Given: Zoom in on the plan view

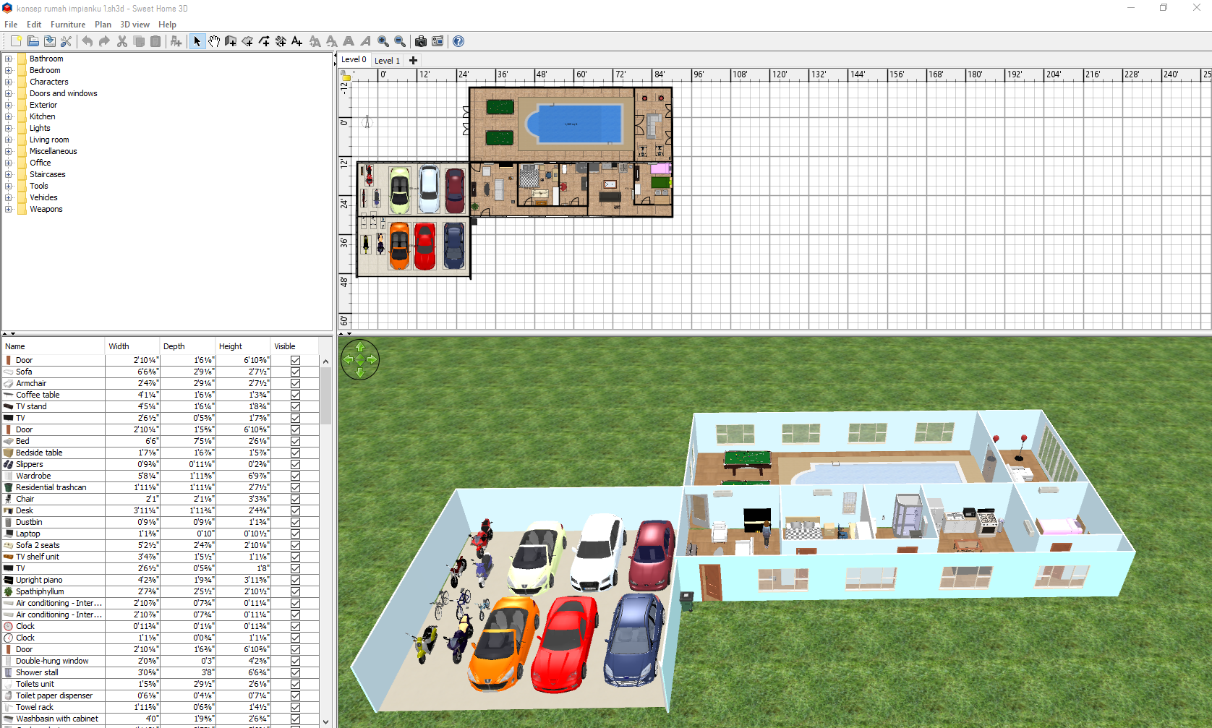Looking at the screenshot, I should point(383,41).
